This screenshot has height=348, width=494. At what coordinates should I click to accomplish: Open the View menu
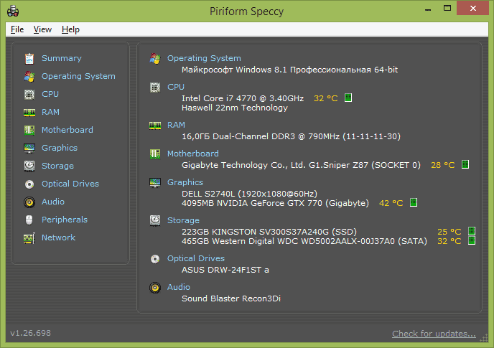point(42,29)
